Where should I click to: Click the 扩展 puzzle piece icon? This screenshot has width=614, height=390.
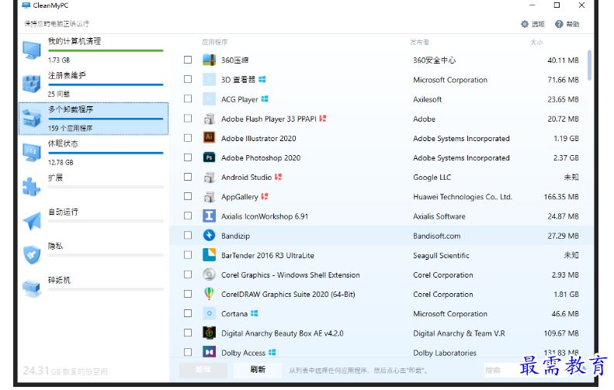click(x=32, y=186)
